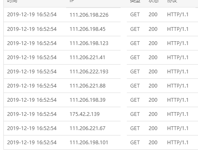
Task: Click HTTP/1.1 in the 111.206.198.45 row
Action: (x=177, y=29)
